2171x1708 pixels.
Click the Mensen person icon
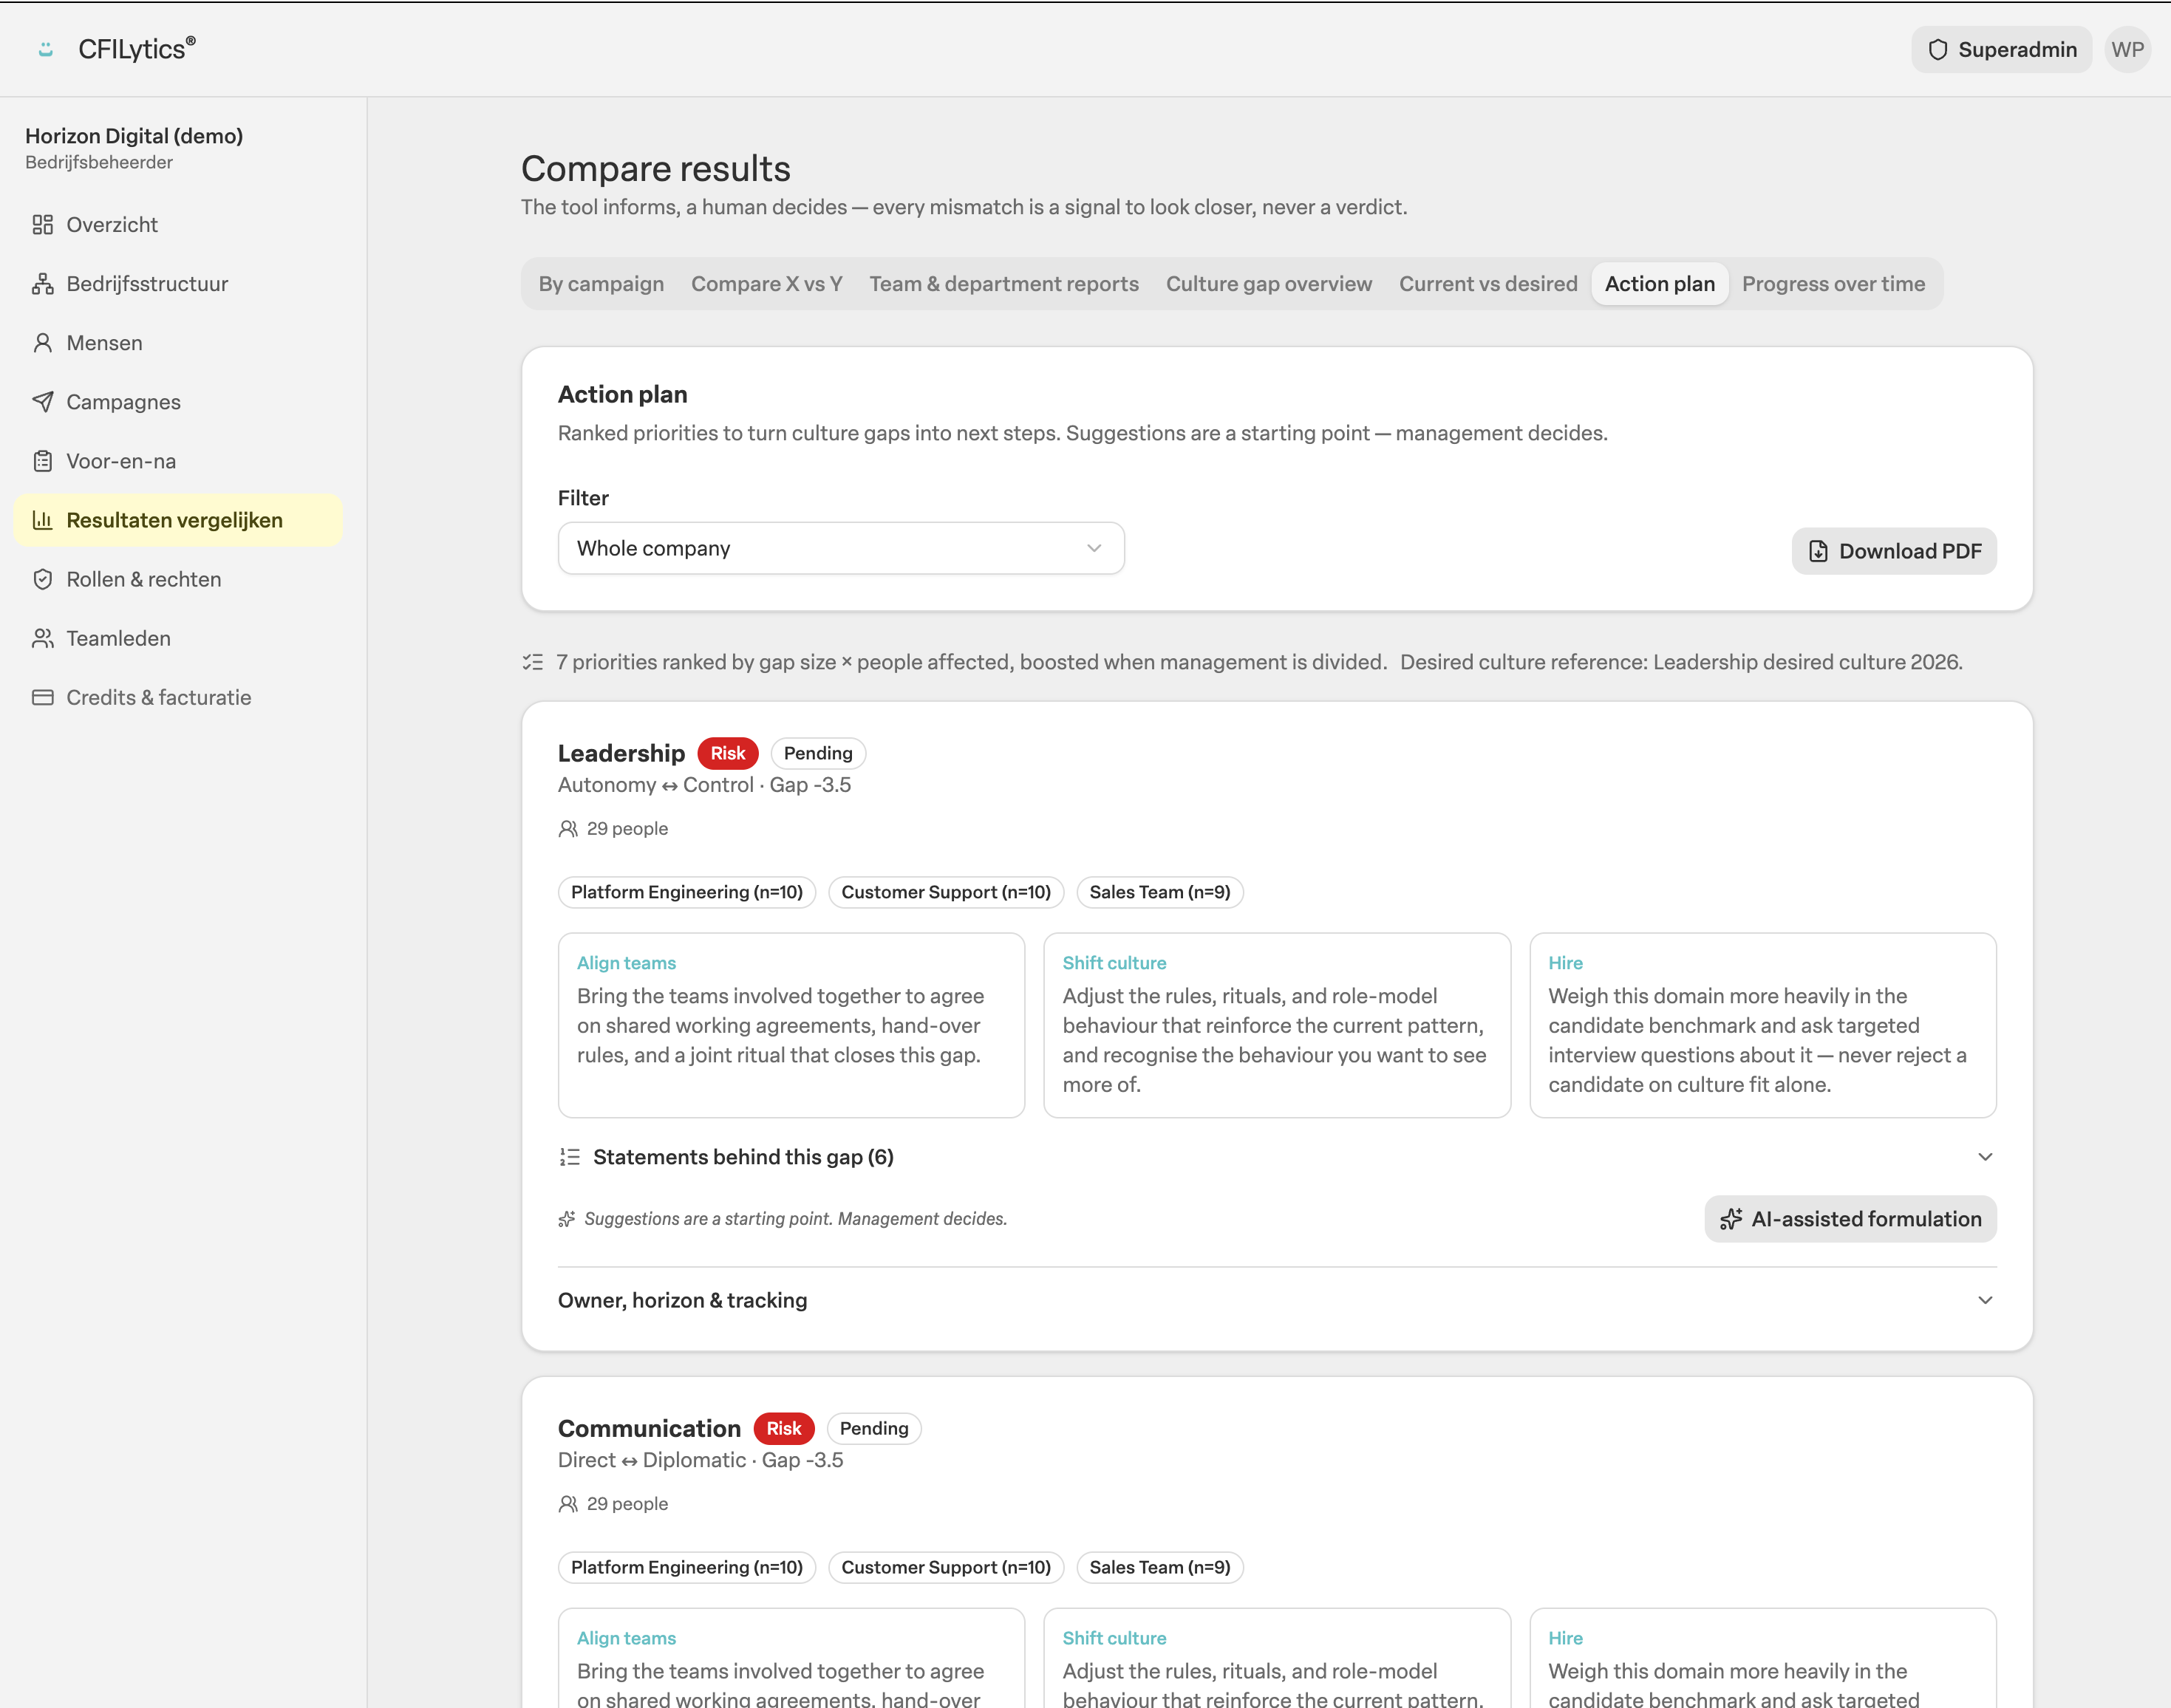pos(42,342)
